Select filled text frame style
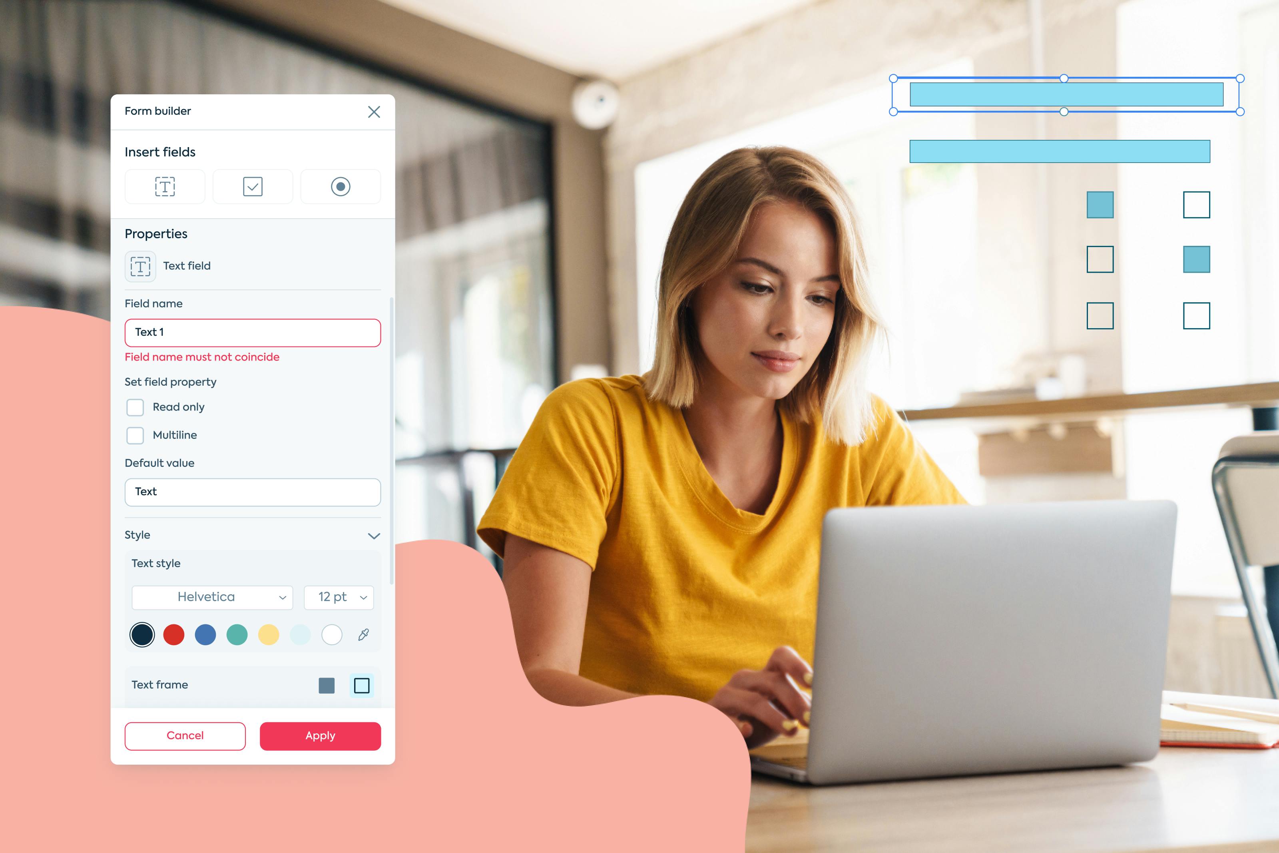The image size is (1279, 853). 327,684
